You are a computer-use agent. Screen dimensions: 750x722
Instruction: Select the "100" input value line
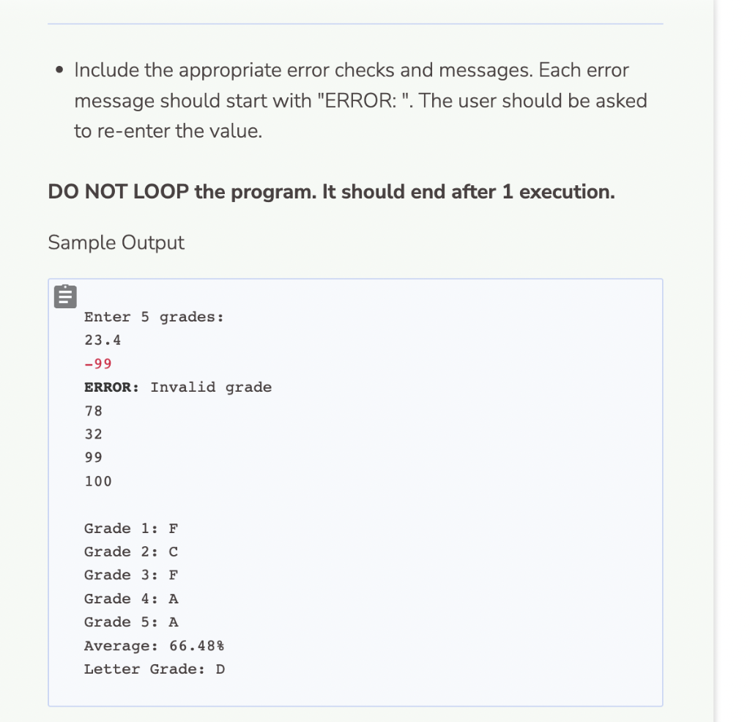tap(97, 481)
